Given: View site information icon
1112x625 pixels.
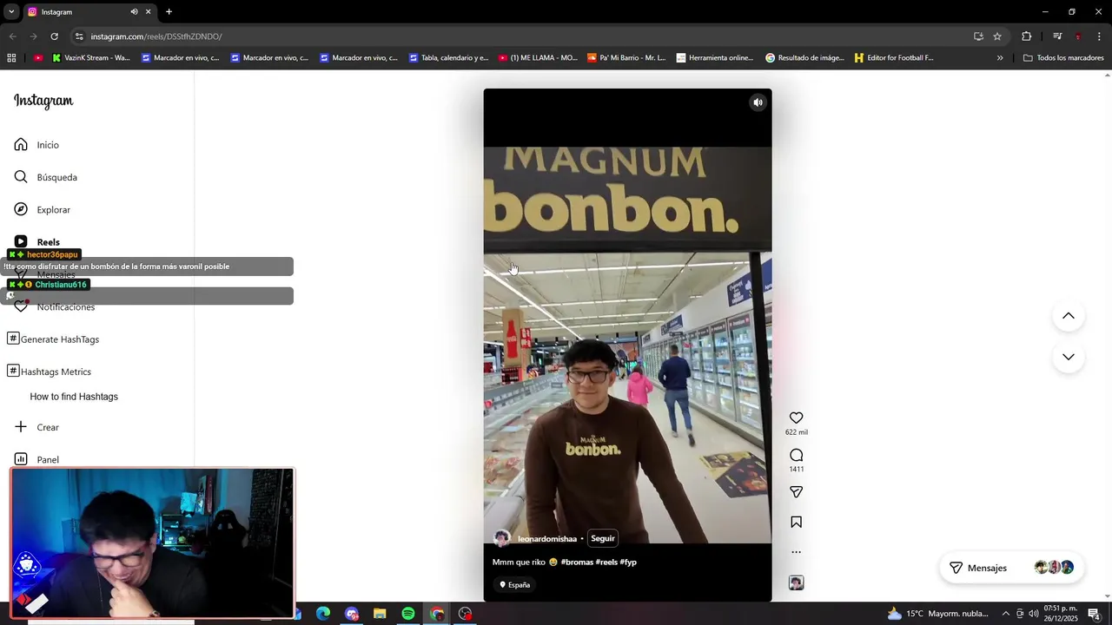Looking at the screenshot, I should [x=79, y=36].
